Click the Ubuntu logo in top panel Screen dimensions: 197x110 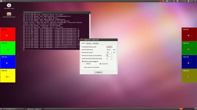(1, 1)
